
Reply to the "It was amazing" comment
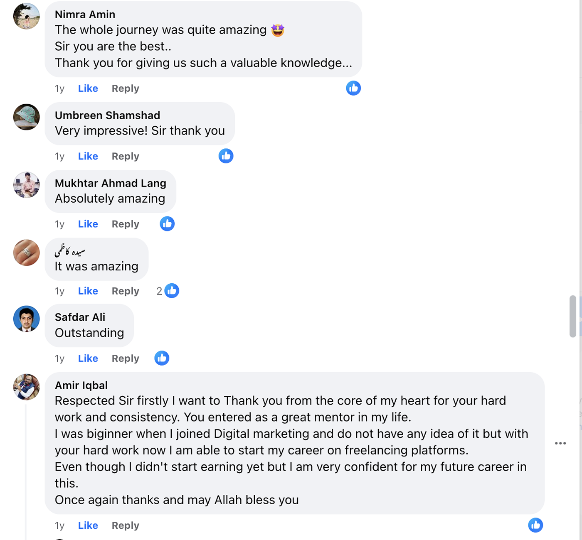click(x=125, y=291)
